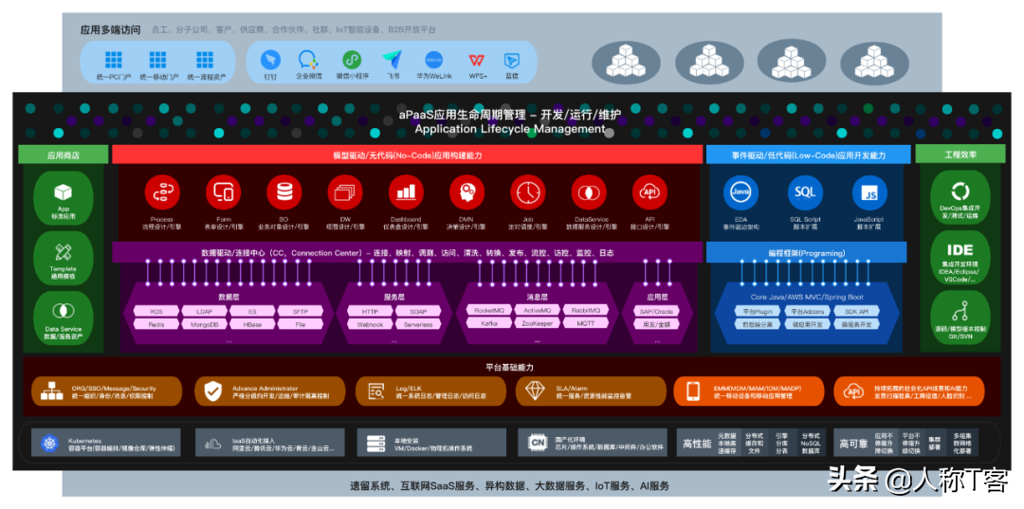Click the MongoDB tag
The image size is (1024, 509).
click(x=204, y=323)
